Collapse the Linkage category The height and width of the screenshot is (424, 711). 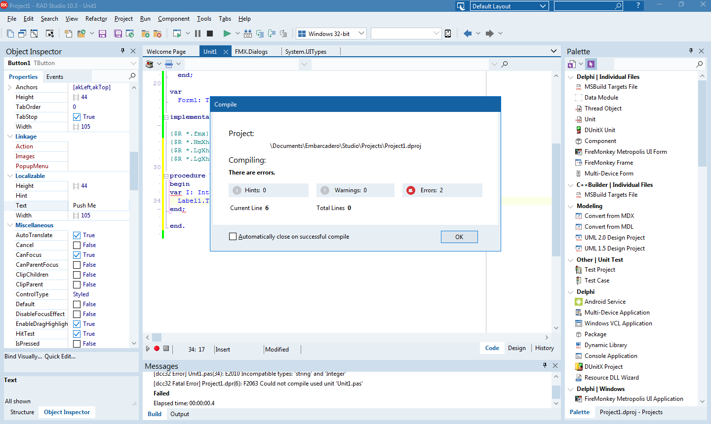pos(10,137)
